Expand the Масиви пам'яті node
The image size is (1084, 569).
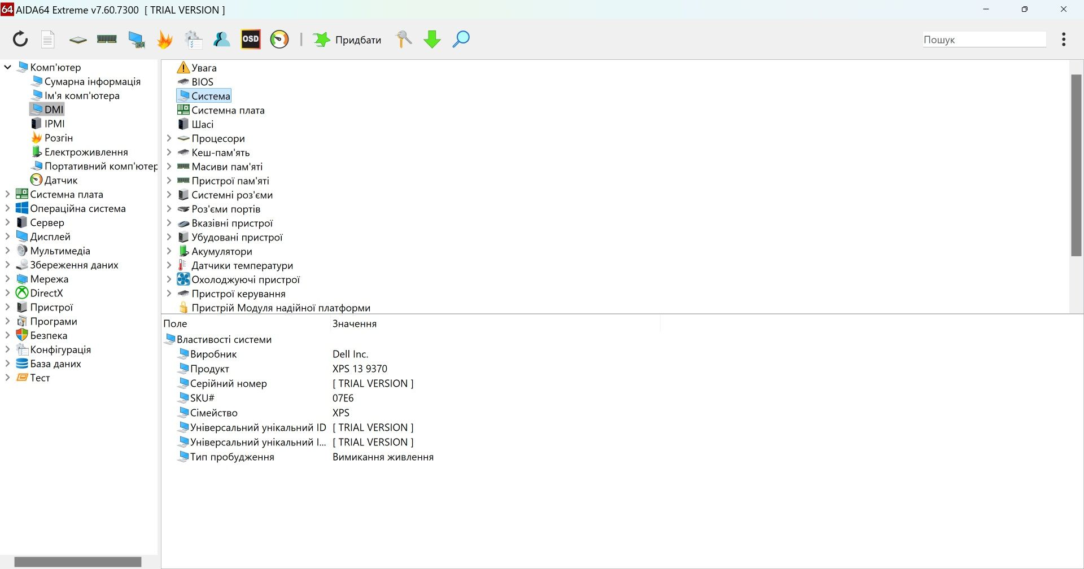(x=169, y=167)
